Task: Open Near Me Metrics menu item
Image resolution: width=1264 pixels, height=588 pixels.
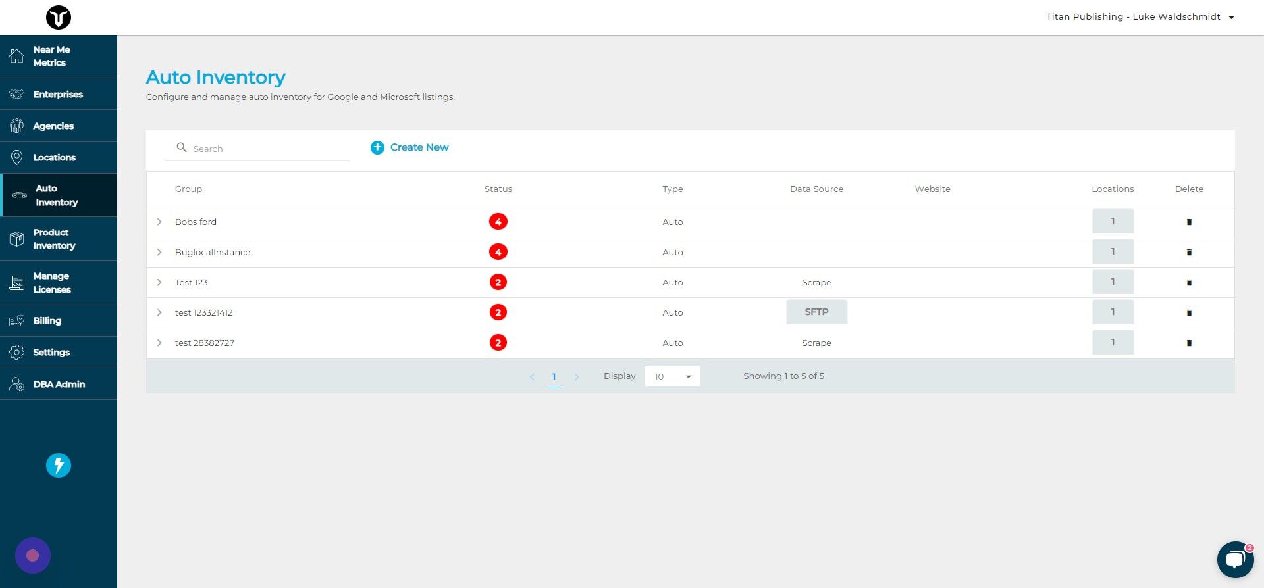Action: 59,56
